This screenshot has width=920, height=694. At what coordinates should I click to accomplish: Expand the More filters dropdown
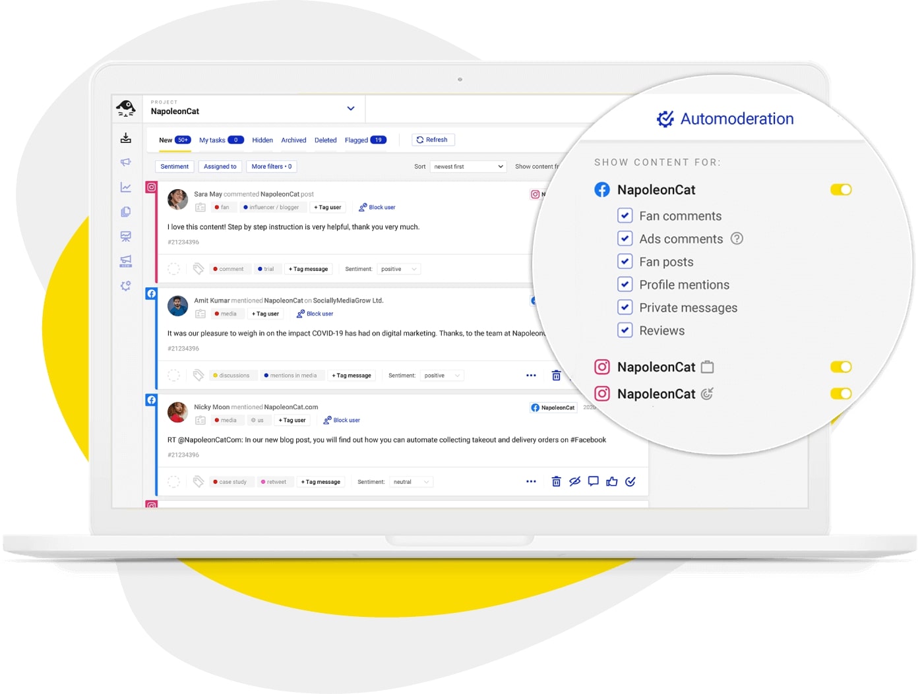point(272,167)
